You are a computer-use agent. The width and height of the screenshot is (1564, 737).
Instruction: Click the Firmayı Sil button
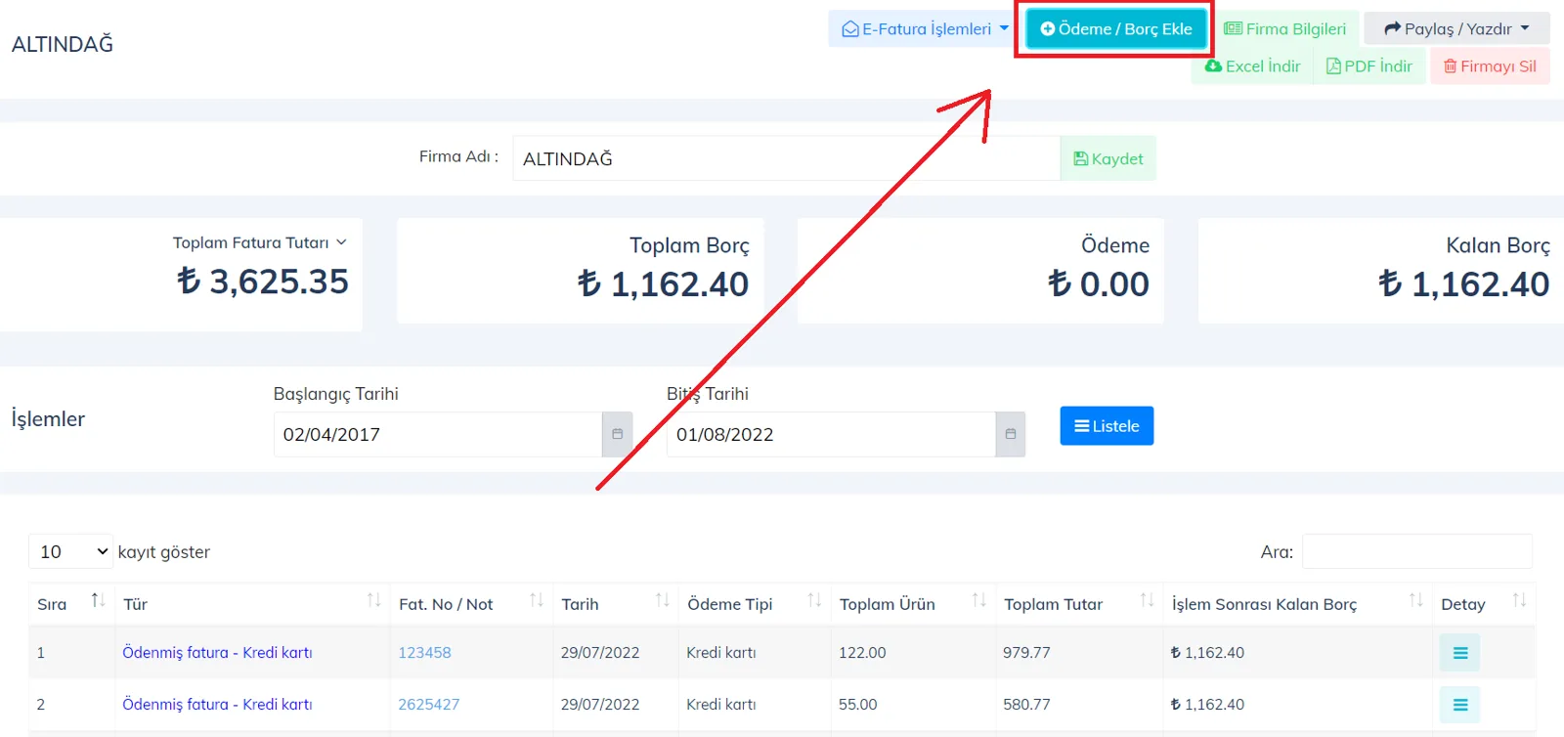tap(1490, 66)
